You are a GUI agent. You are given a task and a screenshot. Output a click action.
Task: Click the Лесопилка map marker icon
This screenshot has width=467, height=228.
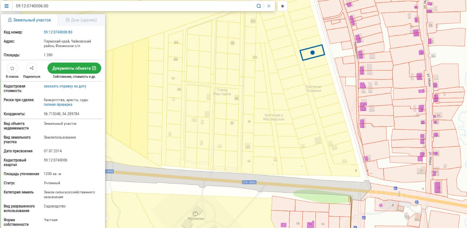coord(196,213)
